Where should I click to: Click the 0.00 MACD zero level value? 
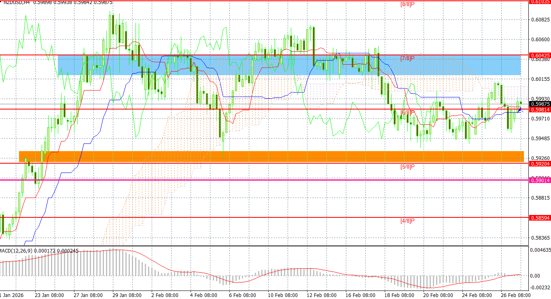[535, 276]
